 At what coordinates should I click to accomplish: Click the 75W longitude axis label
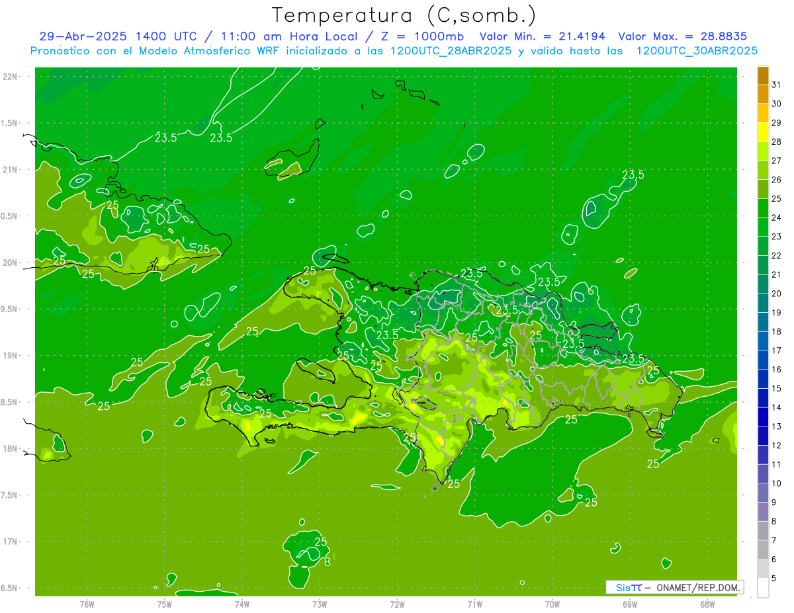pos(165,604)
